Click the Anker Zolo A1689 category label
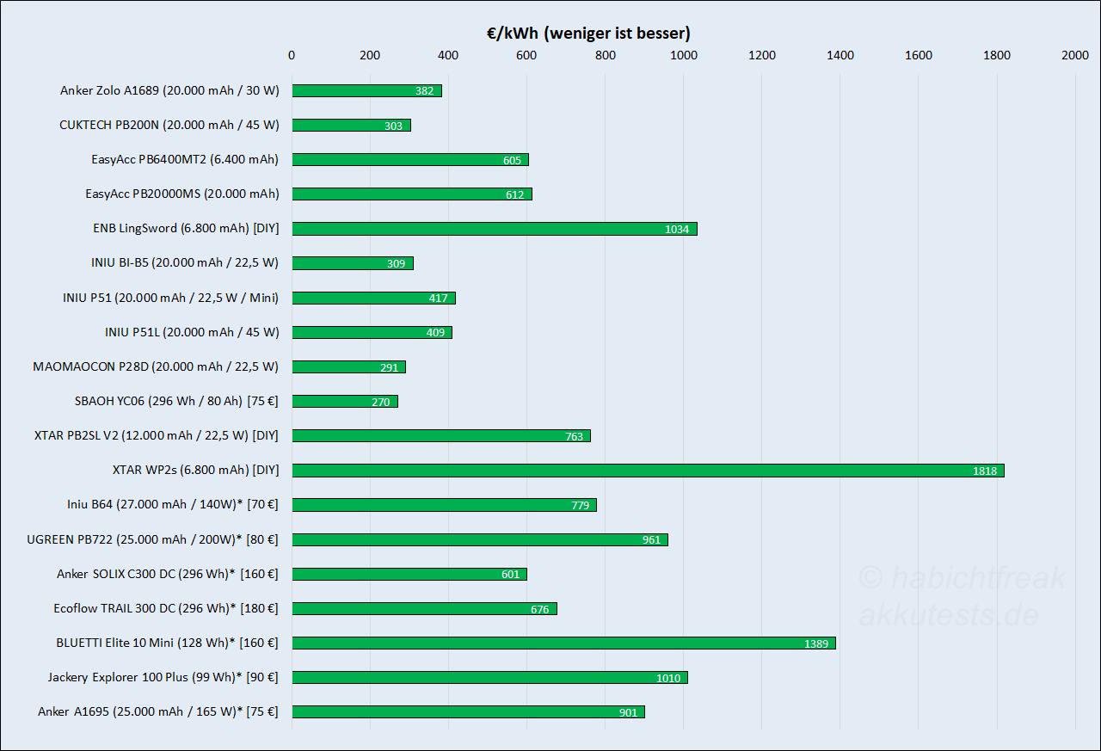1101x751 pixels. point(169,90)
